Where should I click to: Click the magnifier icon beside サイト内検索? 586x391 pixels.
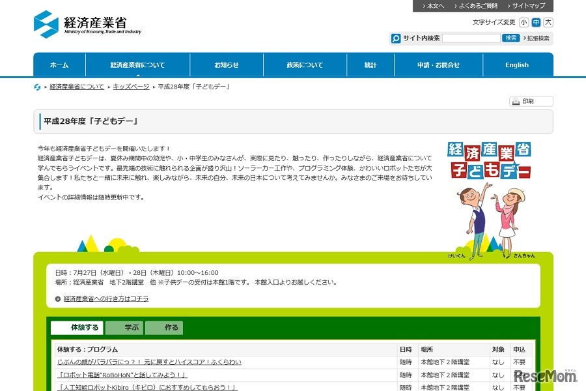pos(396,38)
